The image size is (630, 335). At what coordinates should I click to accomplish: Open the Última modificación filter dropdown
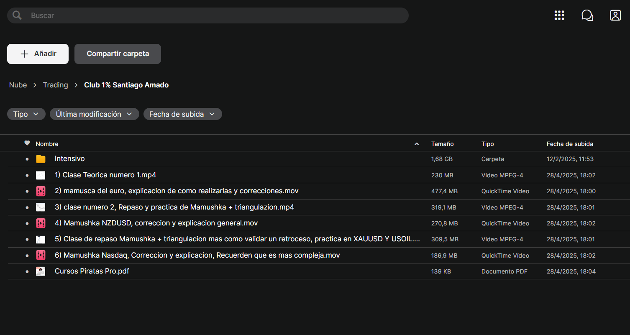tap(95, 114)
